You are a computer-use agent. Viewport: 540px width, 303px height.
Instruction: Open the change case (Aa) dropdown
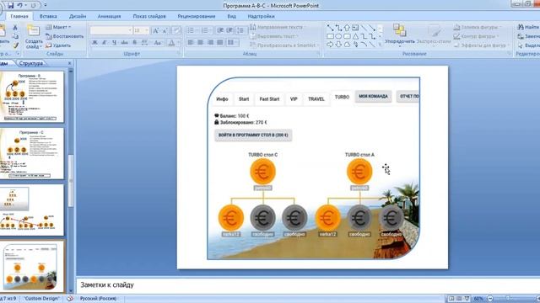pos(158,43)
